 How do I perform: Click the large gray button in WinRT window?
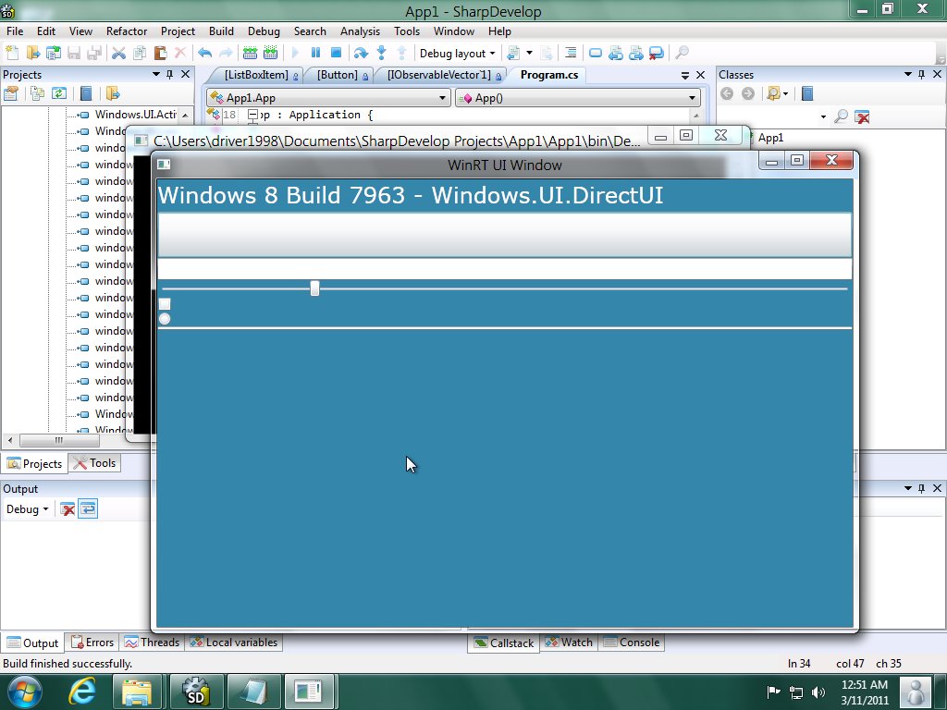click(x=505, y=234)
